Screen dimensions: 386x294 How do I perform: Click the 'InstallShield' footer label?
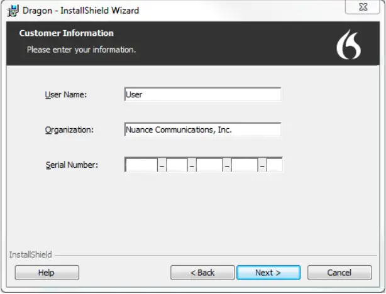(31, 254)
